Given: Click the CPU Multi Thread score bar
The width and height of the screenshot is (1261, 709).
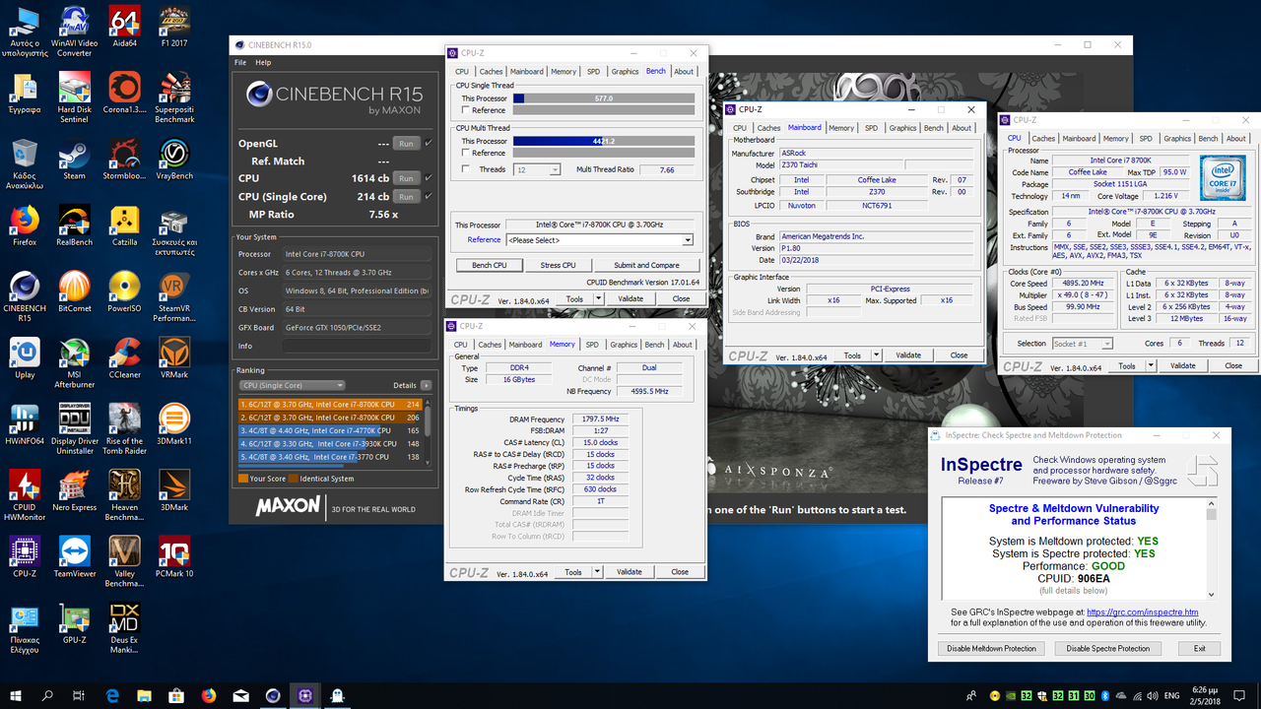Looking at the screenshot, I should [604, 141].
